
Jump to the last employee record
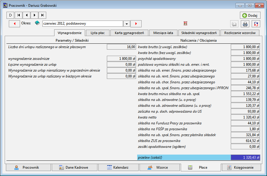click(42, 15)
